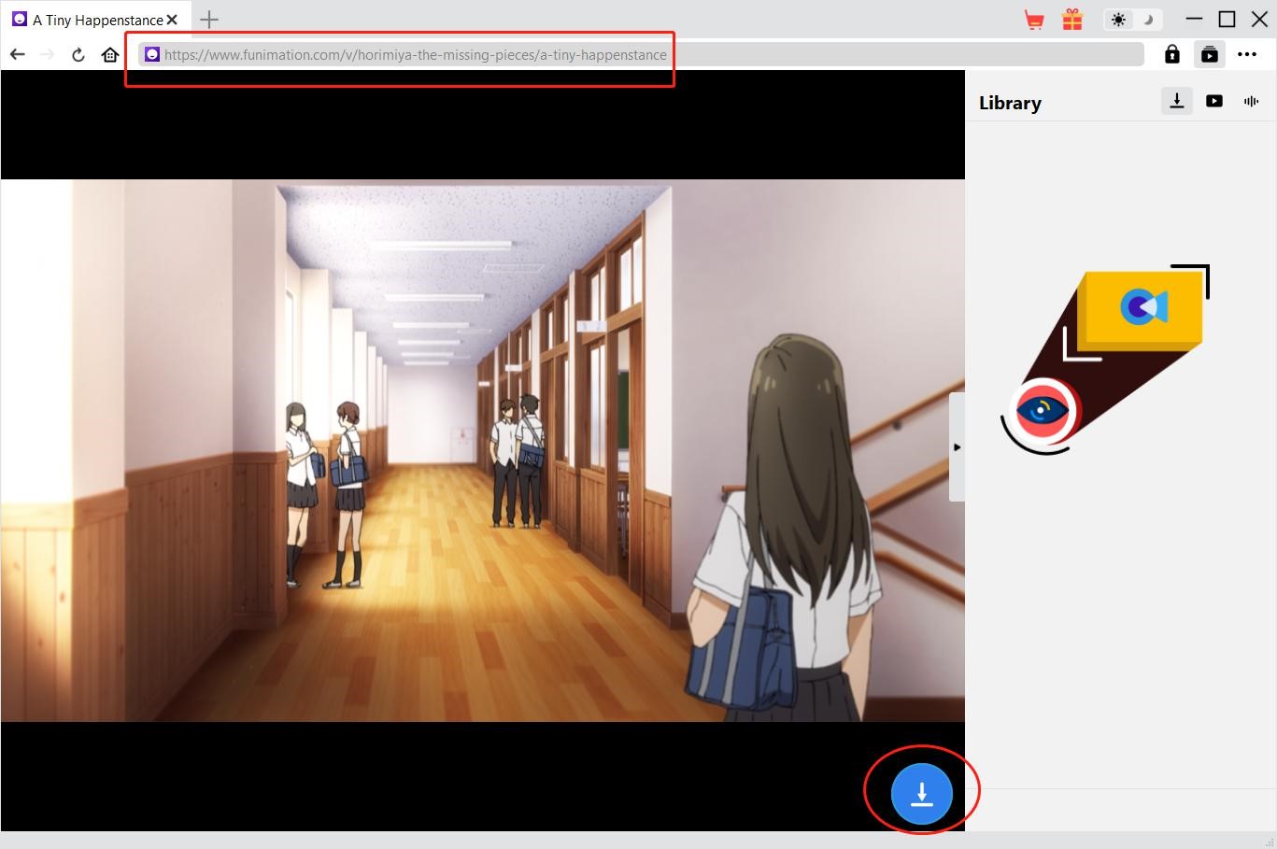Toggle the library panel toolbar icon
1277x849 pixels.
(1209, 54)
